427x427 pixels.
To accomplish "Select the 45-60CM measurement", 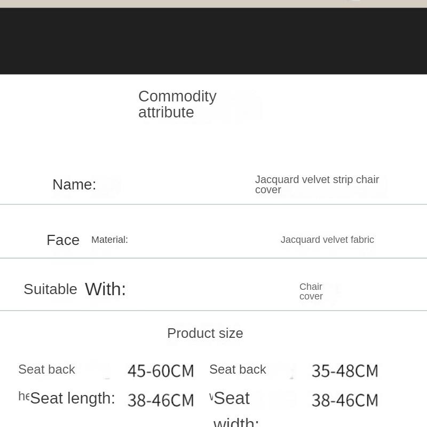I will click(161, 371).
